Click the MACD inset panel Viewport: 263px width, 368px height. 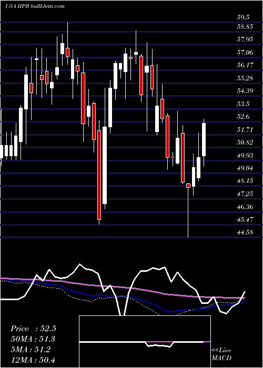pyautogui.click(x=145, y=342)
